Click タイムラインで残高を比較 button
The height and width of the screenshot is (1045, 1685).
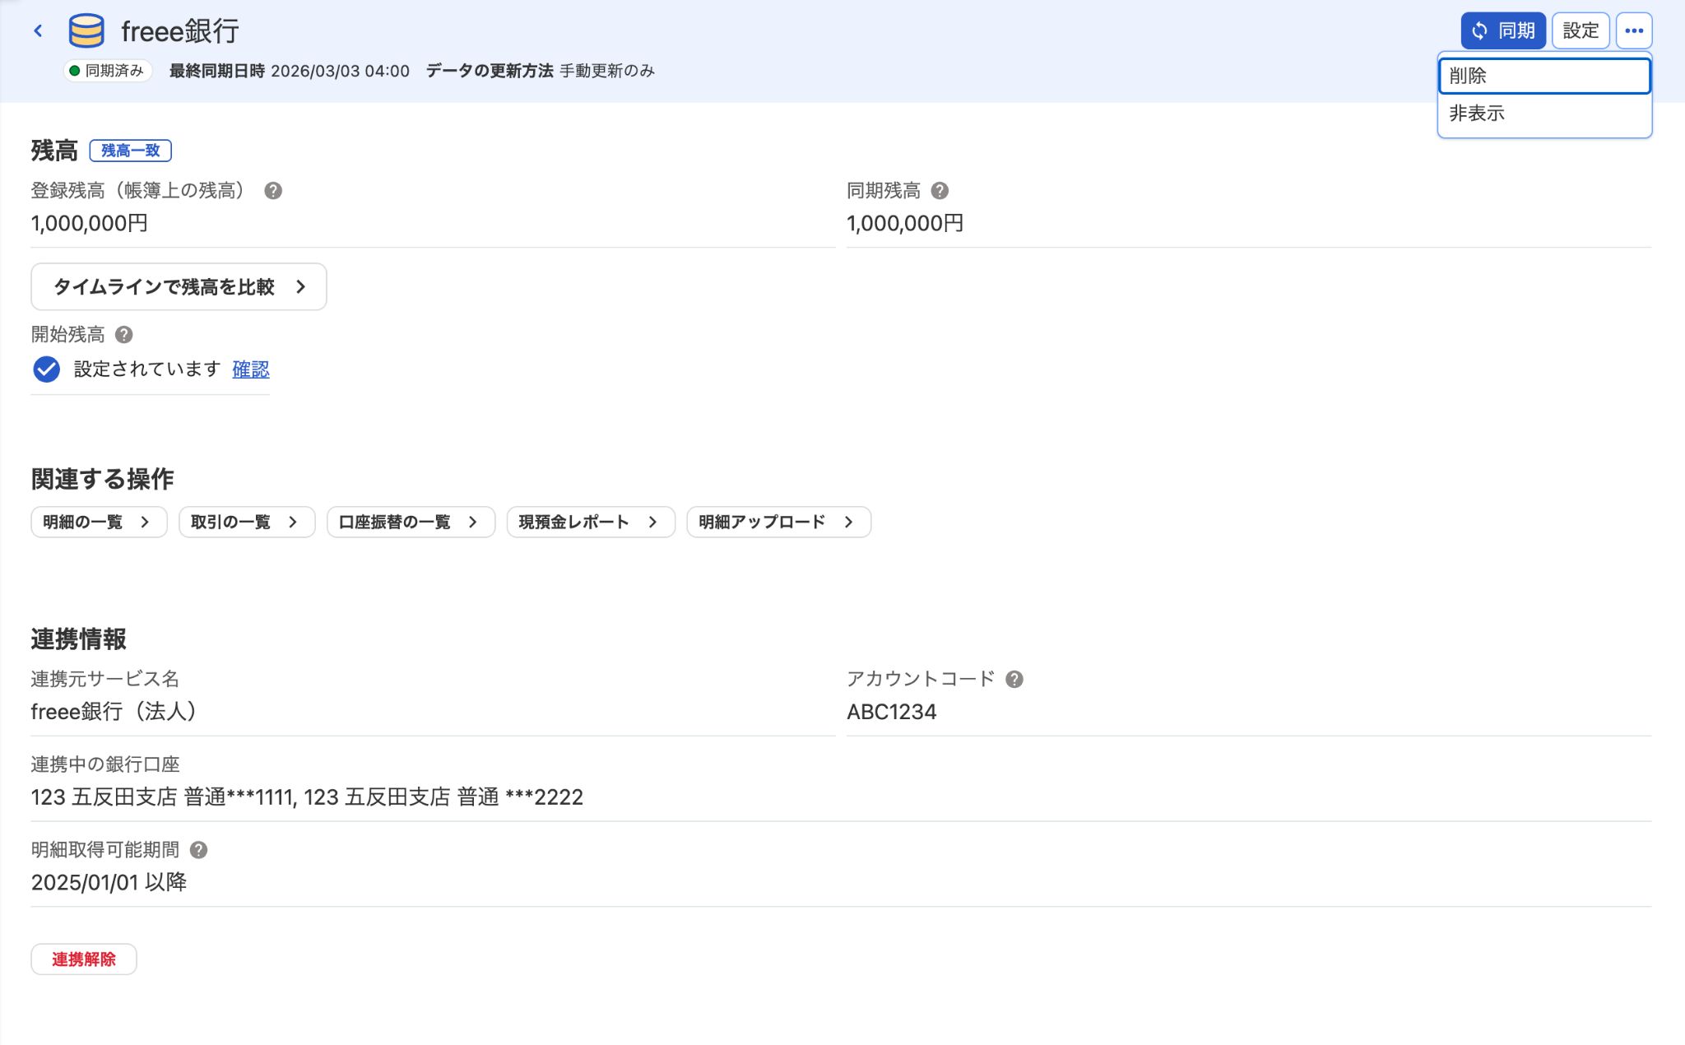click(x=179, y=286)
